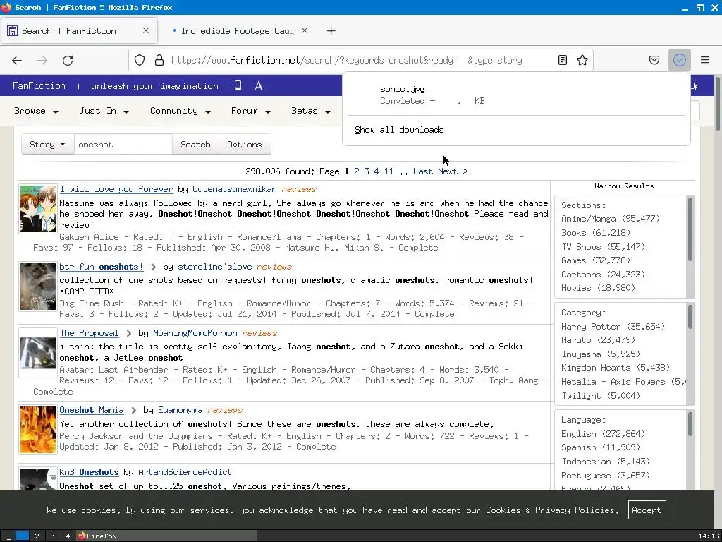This screenshot has width=722, height=542.
Task: Click the I will love you forever thumbnail
Action: click(38, 209)
